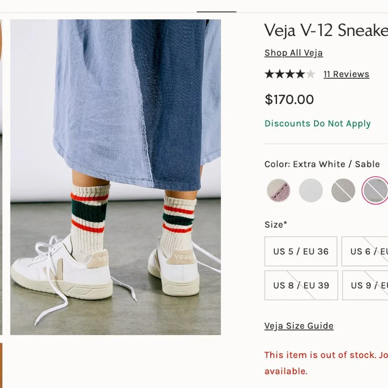Click the star rating icons

click(289, 74)
